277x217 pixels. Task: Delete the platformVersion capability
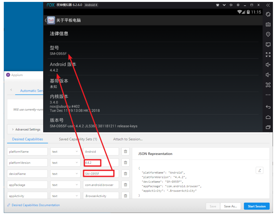point(125,163)
